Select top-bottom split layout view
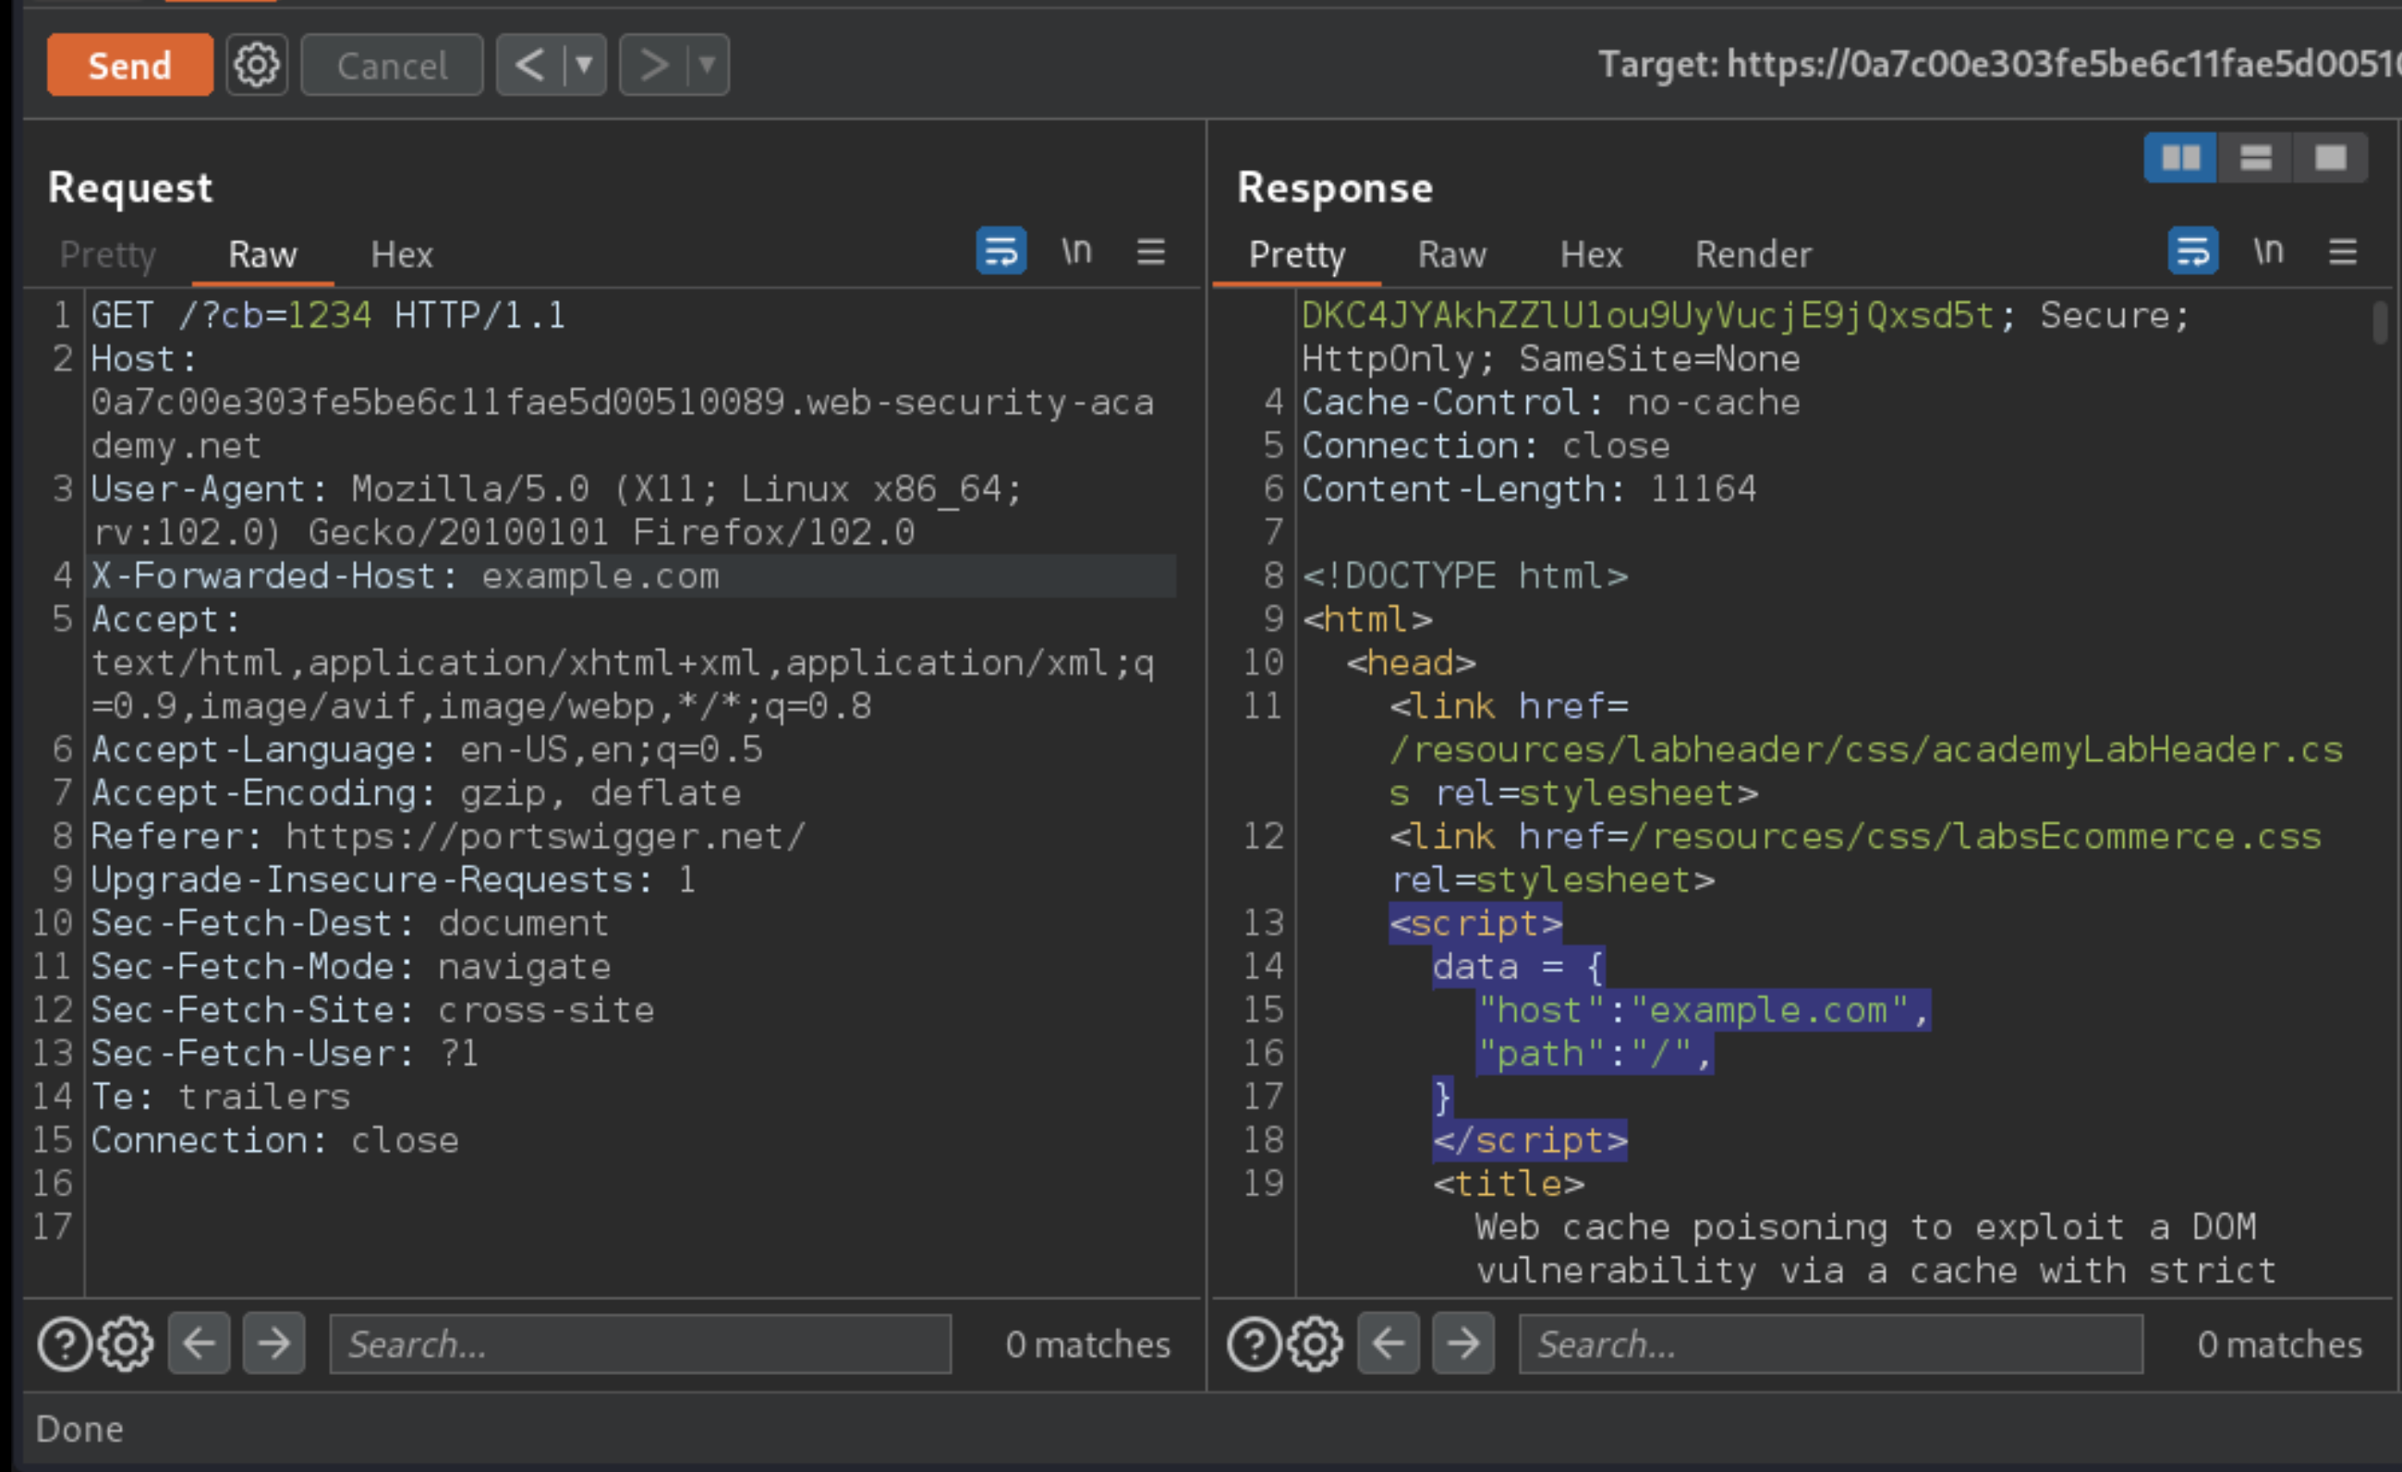Screen dimensions: 2402x1472 pos(2256,158)
